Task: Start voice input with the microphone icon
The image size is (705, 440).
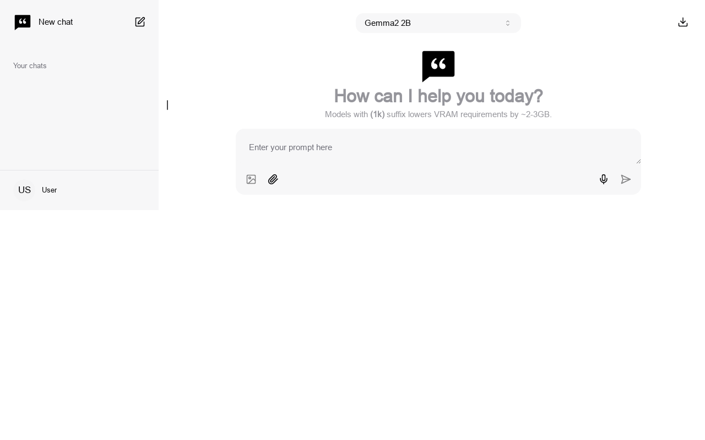Action: pyautogui.click(x=604, y=179)
